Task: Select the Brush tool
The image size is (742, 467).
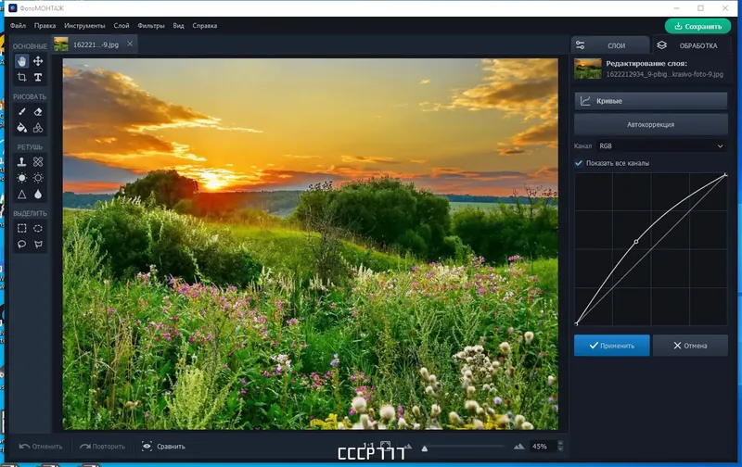Action: [21, 111]
